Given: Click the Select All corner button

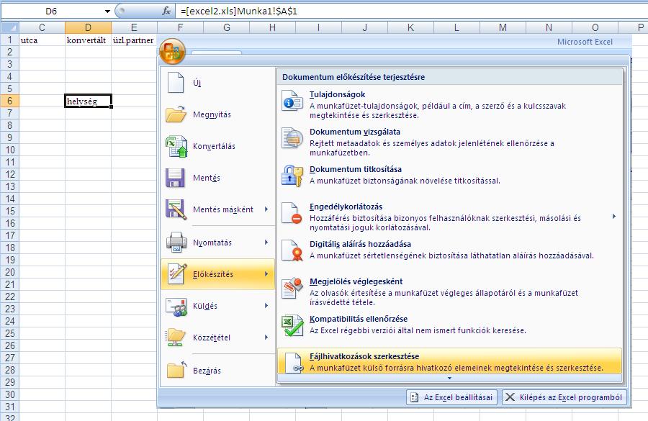Looking at the screenshot, I should pos(10,27).
